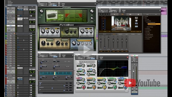Image resolution: width=172 pixels, height=97 pixels.
Task: Click the play arrow view icon in Space toolbar
Action: tap(114, 14)
